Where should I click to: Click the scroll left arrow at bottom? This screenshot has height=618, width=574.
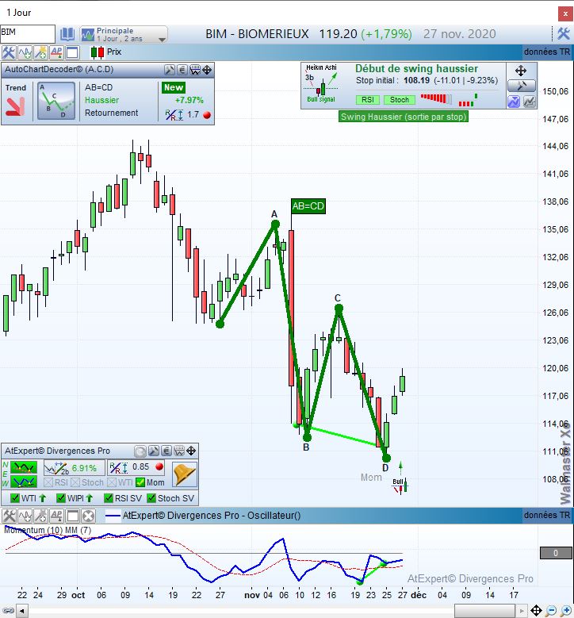(x=22, y=612)
